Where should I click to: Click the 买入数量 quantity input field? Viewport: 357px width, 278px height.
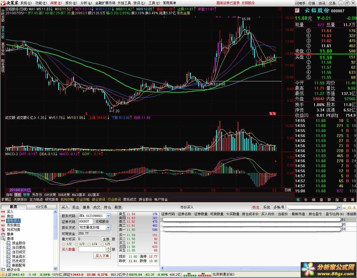(x=92, y=250)
